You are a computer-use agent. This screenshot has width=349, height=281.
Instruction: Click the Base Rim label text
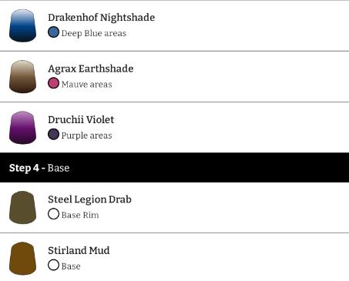click(80, 215)
